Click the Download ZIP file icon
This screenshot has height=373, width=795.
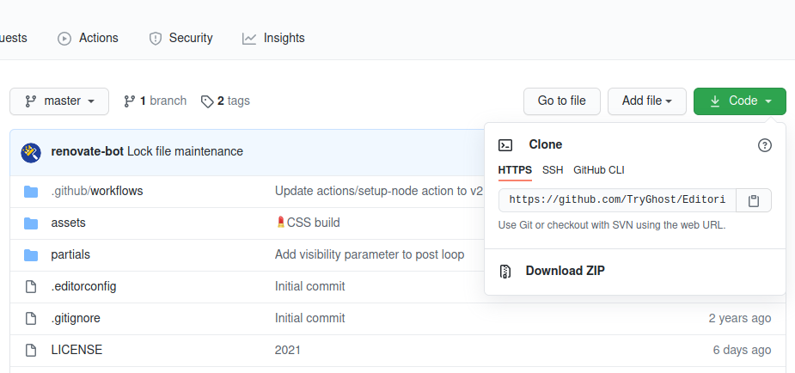coord(505,272)
